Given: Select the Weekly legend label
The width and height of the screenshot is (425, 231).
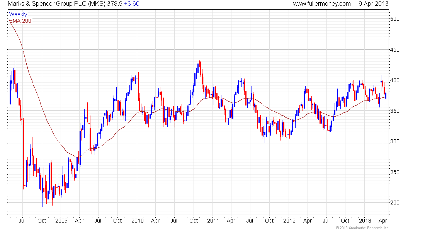Looking at the screenshot, I should pos(18,14).
